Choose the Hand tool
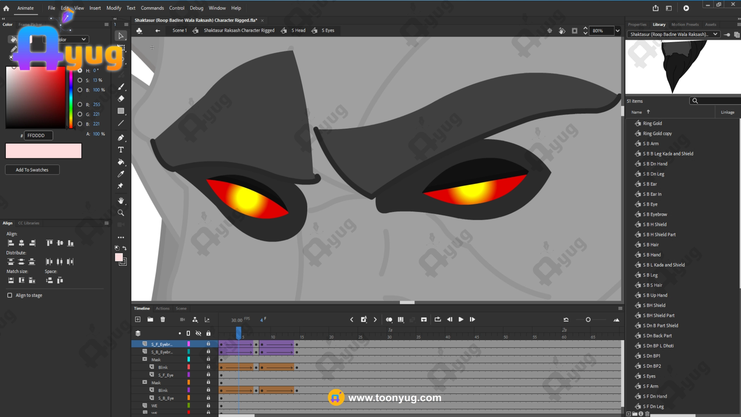This screenshot has height=417, width=741. pyautogui.click(x=121, y=201)
